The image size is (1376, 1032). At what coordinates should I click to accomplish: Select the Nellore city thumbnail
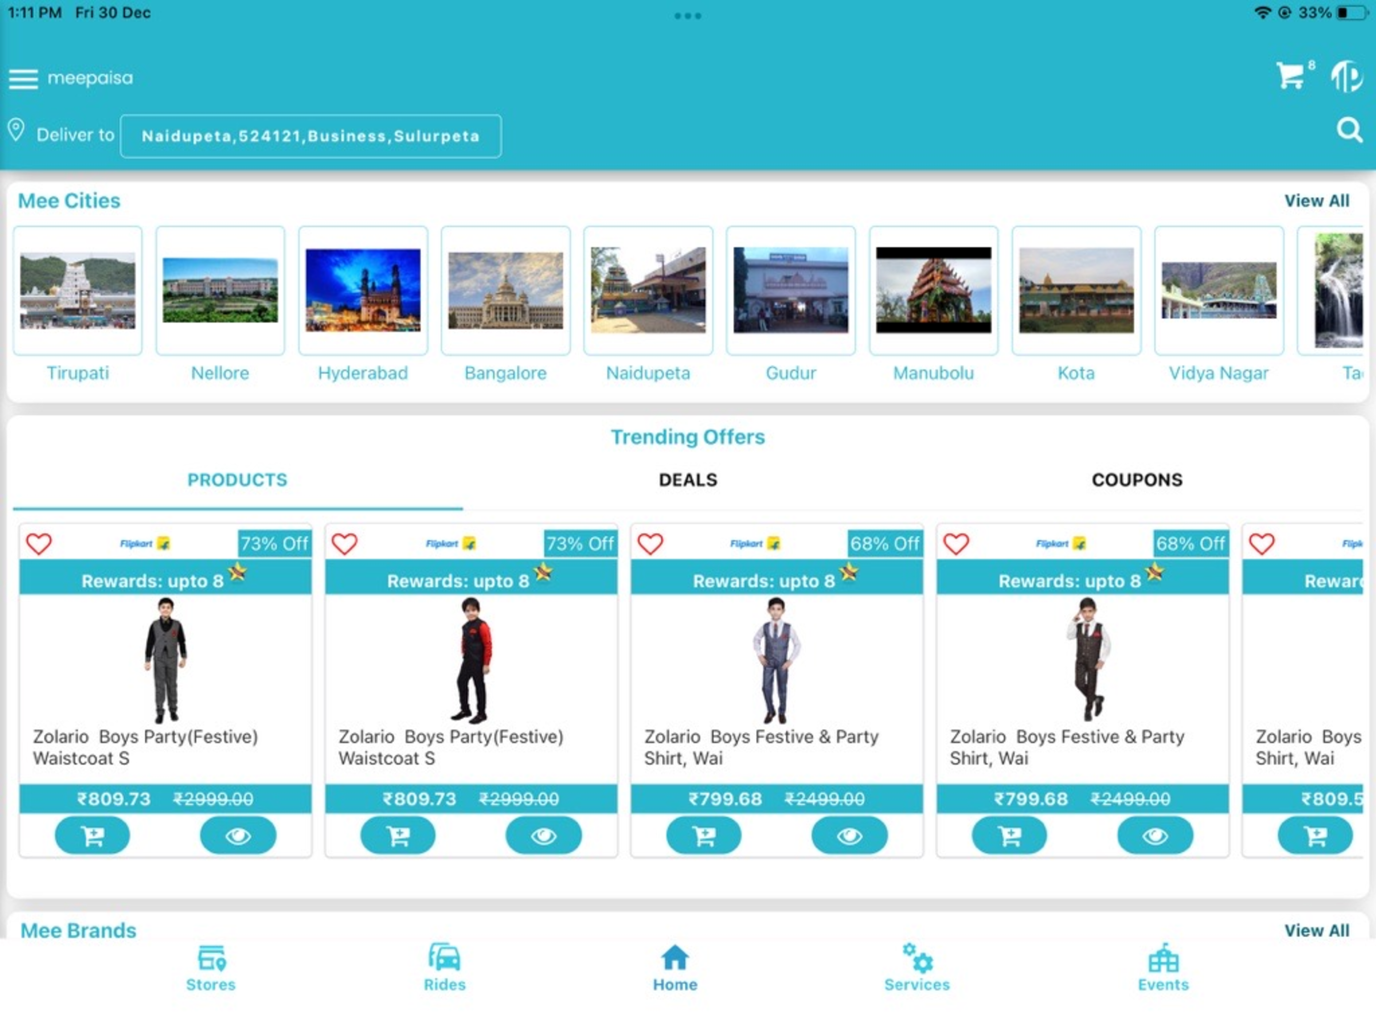coord(220,291)
